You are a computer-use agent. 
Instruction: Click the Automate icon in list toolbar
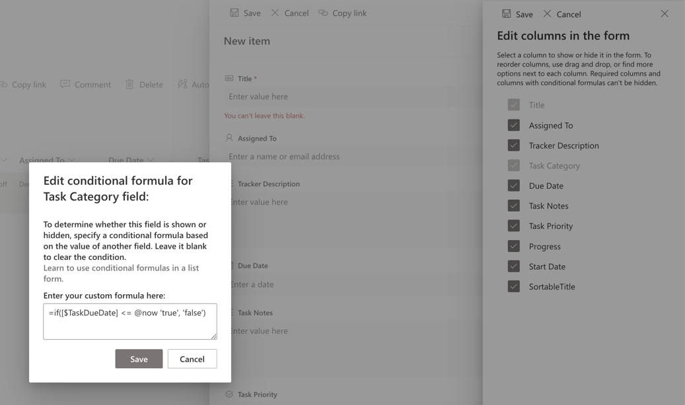(x=182, y=84)
